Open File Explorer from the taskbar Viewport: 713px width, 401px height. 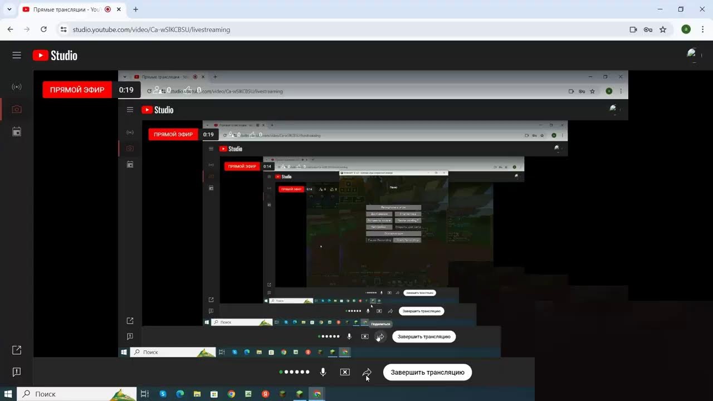pyautogui.click(x=197, y=394)
